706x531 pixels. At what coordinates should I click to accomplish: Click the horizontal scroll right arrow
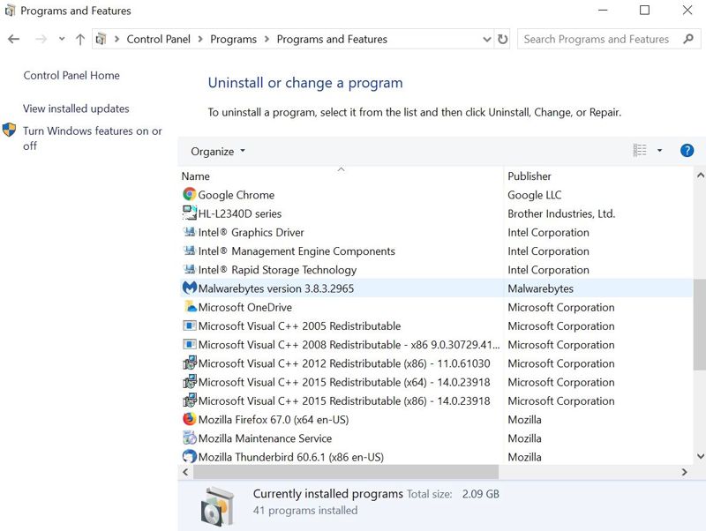[x=685, y=472]
